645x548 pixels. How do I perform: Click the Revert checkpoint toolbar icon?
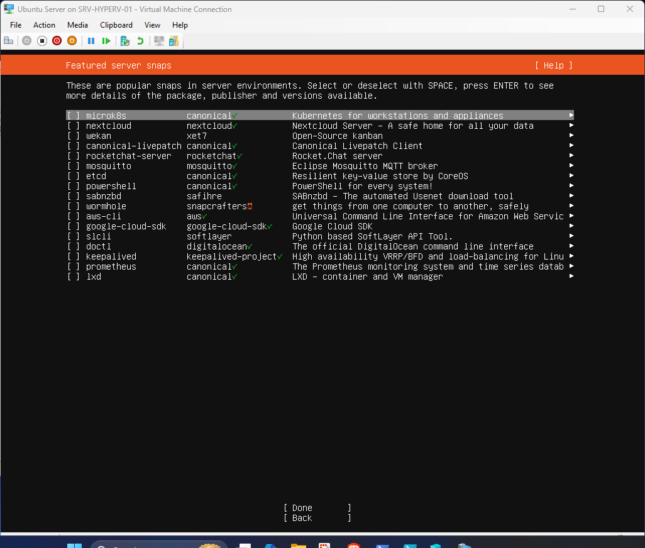coord(141,41)
